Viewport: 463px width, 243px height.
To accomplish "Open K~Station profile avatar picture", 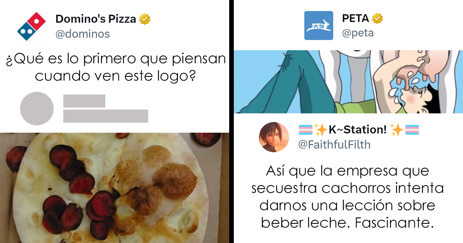I will pos(273,137).
